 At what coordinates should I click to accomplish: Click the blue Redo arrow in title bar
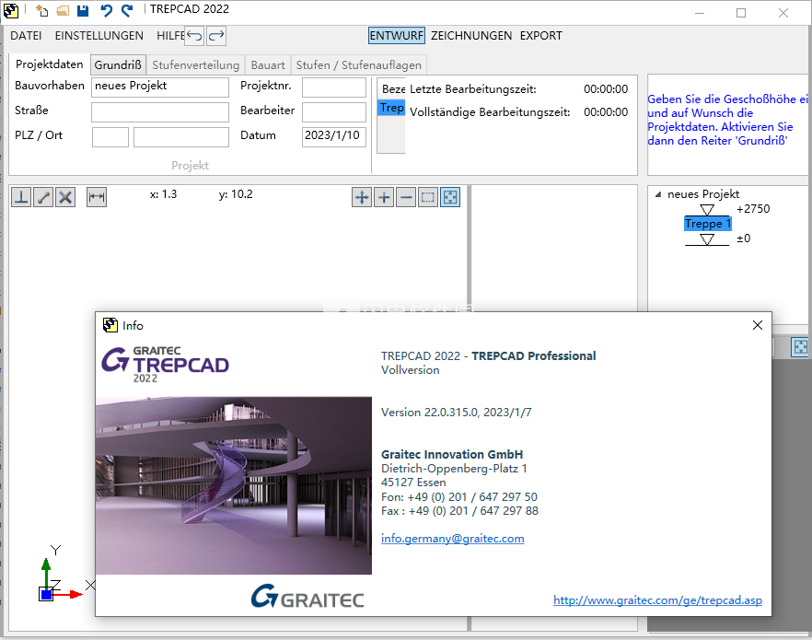coord(127,10)
